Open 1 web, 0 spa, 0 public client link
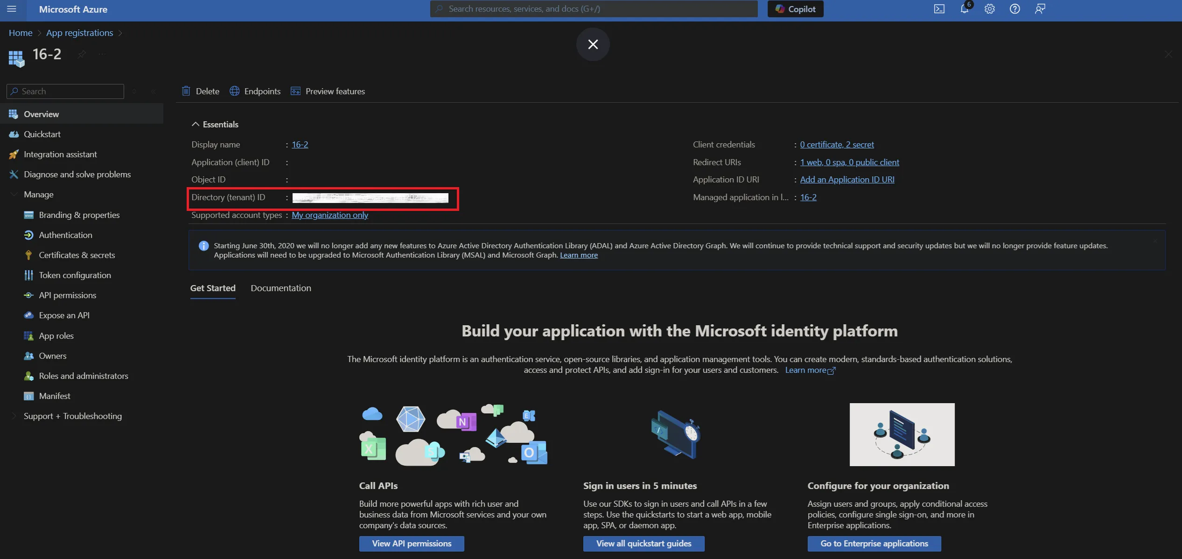Image resolution: width=1182 pixels, height=559 pixels. point(849,162)
